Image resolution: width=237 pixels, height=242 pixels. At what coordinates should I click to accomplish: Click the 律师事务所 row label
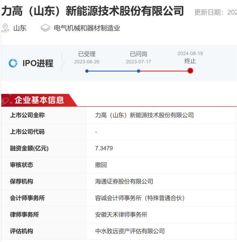click(x=24, y=215)
